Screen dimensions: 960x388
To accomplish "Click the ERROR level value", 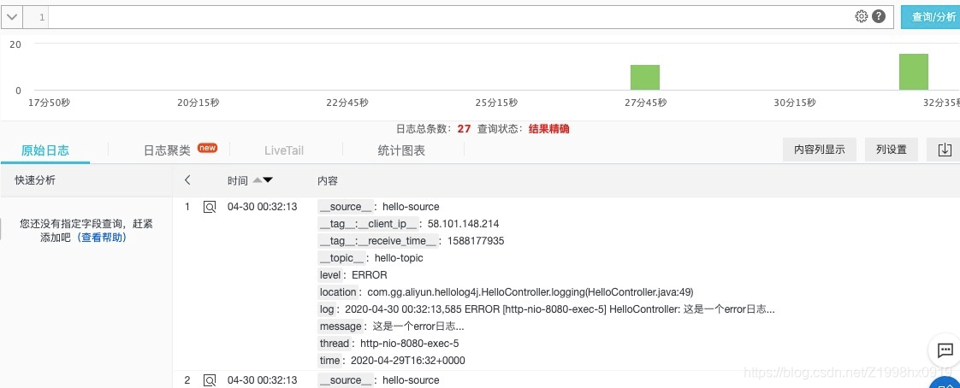I will click(369, 275).
